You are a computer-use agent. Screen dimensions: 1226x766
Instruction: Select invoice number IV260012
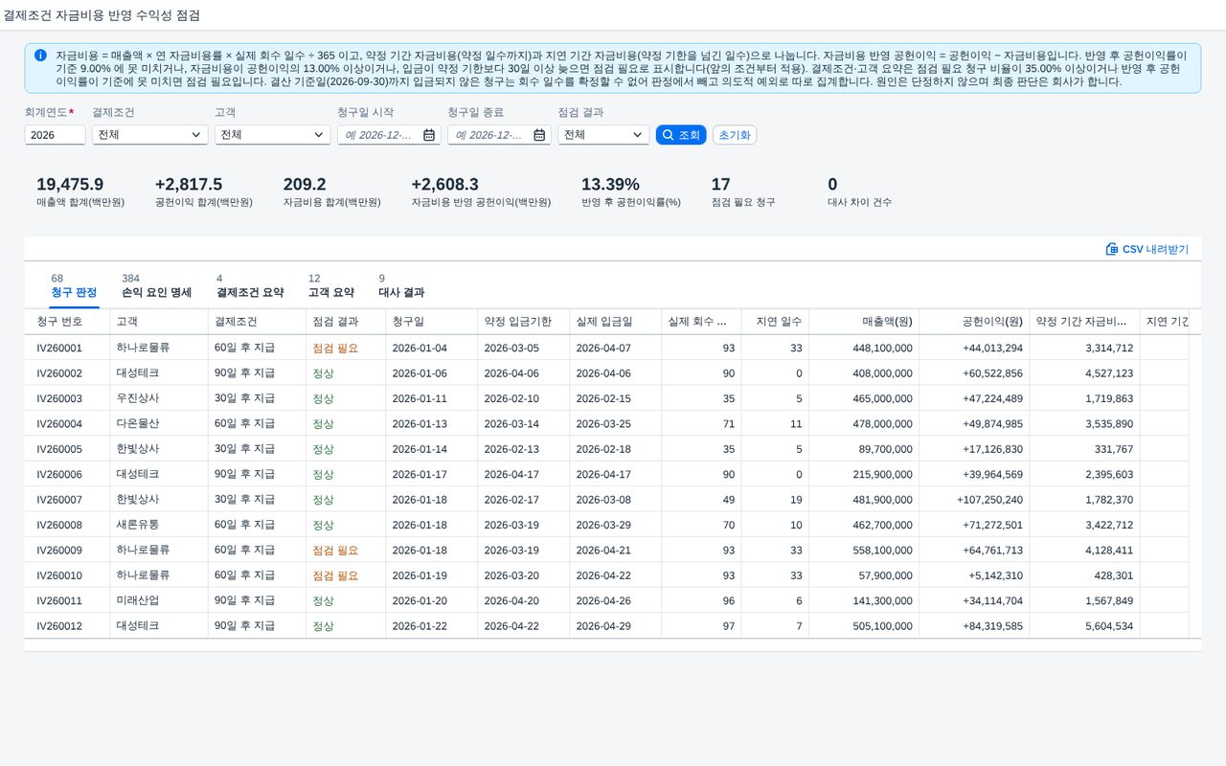click(x=59, y=626)
